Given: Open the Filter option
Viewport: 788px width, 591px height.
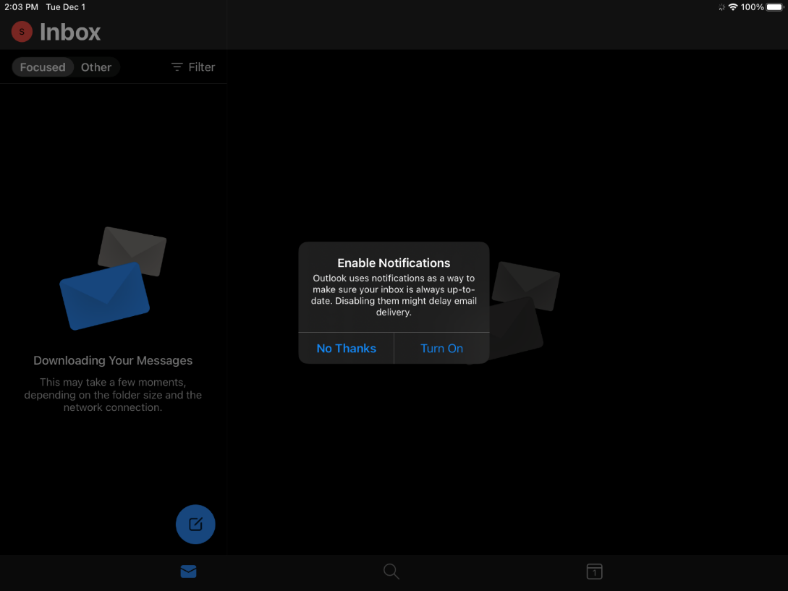Looking at the screenshot, I should [193, 67].
